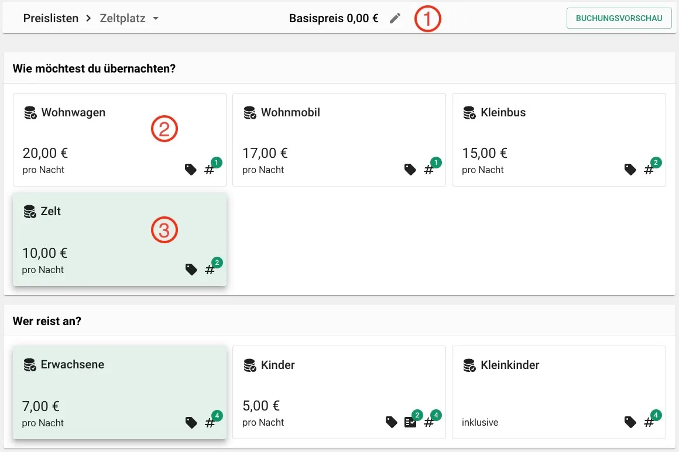Edit the Basispreis with the pencil icon

395,18
